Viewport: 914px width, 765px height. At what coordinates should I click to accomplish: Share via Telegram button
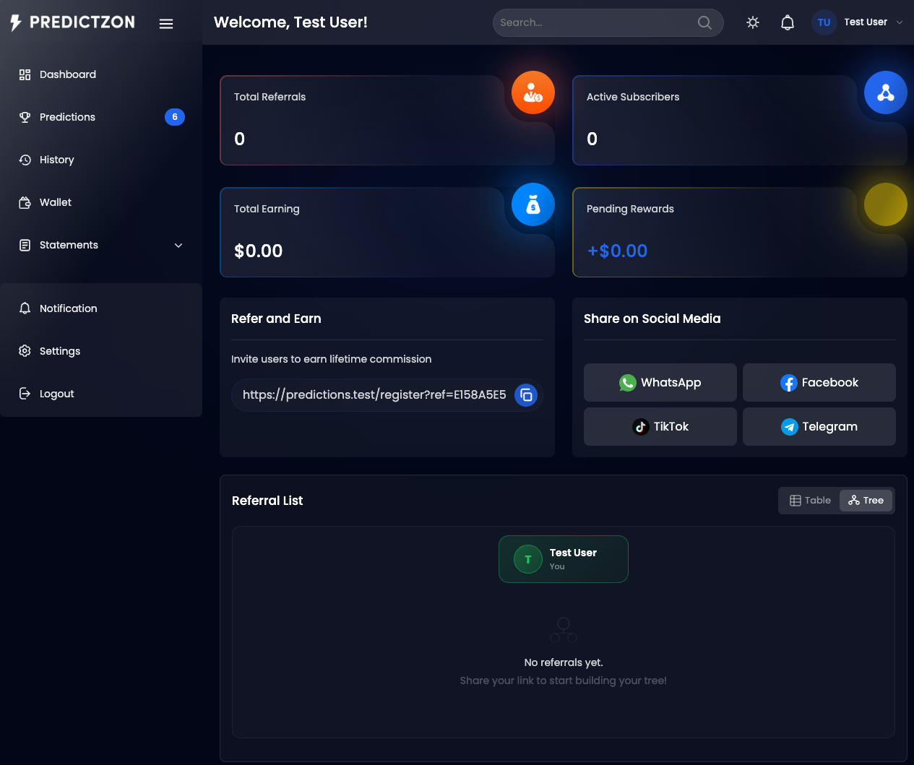[819, 427]
